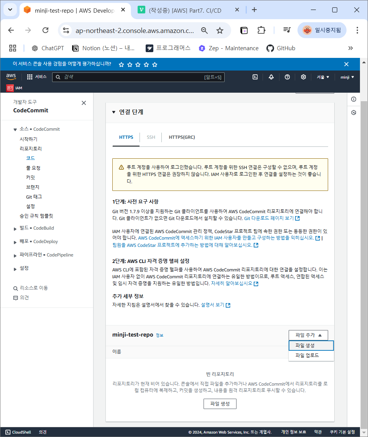Open Chrome's three-dot menu
Image resolution: width=368 pixels, height=437 pixels.
coord(357,30)
